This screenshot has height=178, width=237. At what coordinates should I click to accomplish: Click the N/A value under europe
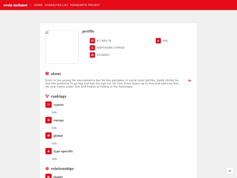54,128
